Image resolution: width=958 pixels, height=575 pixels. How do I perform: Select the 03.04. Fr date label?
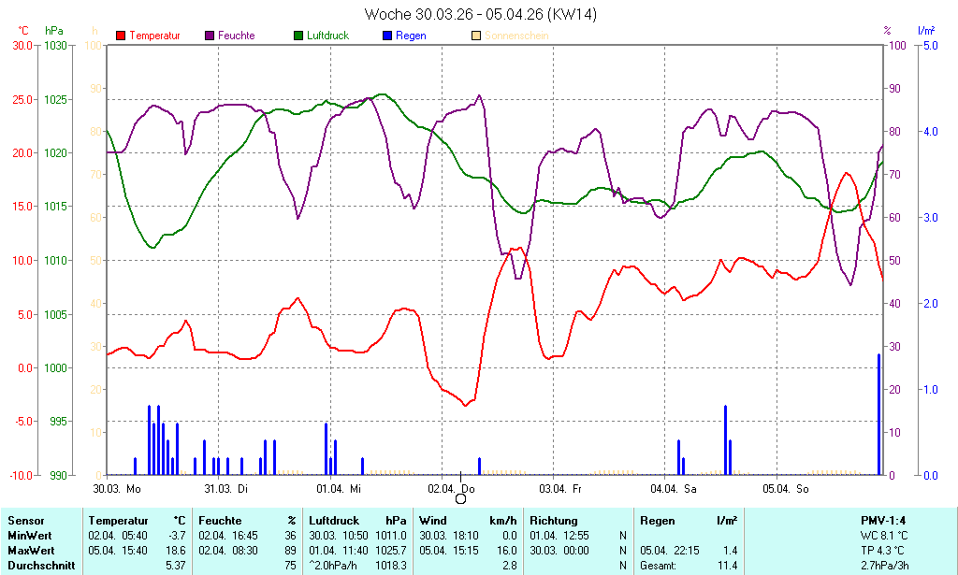(560, 488)
